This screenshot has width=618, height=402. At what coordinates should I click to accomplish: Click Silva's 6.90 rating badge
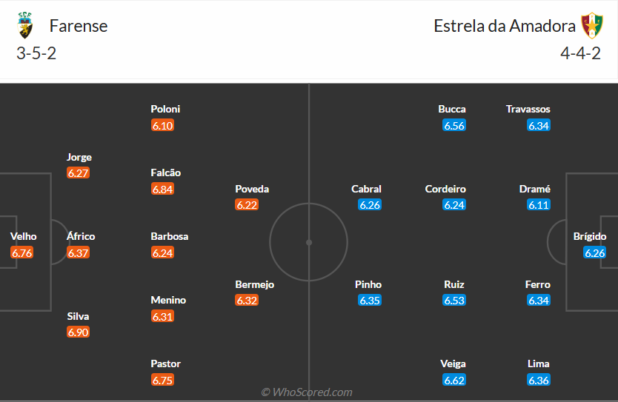[x=78, y=332]
